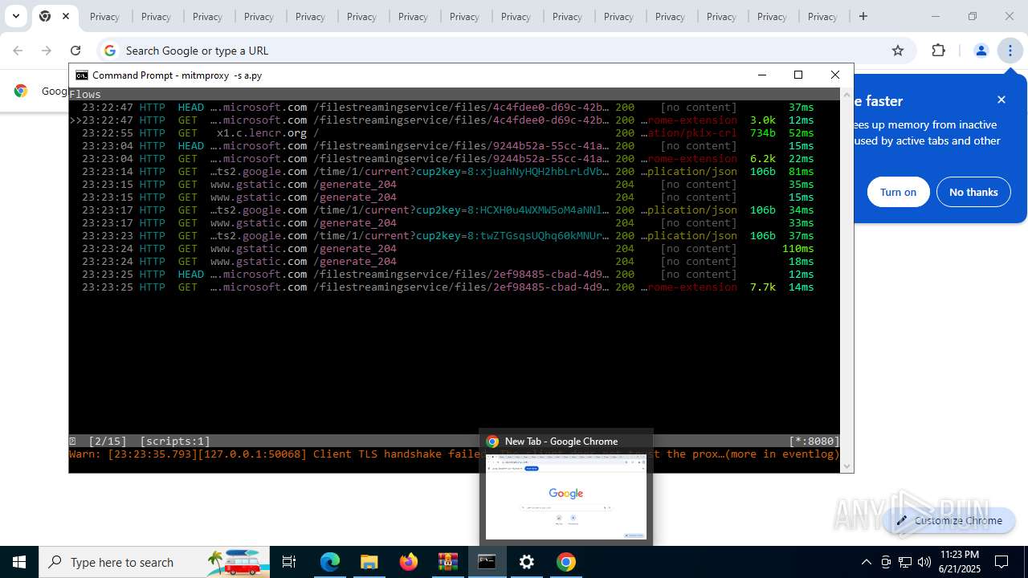This screenshot has width=1028, height=578.
Task: Click the Flows header label
Action: (85, 95)
